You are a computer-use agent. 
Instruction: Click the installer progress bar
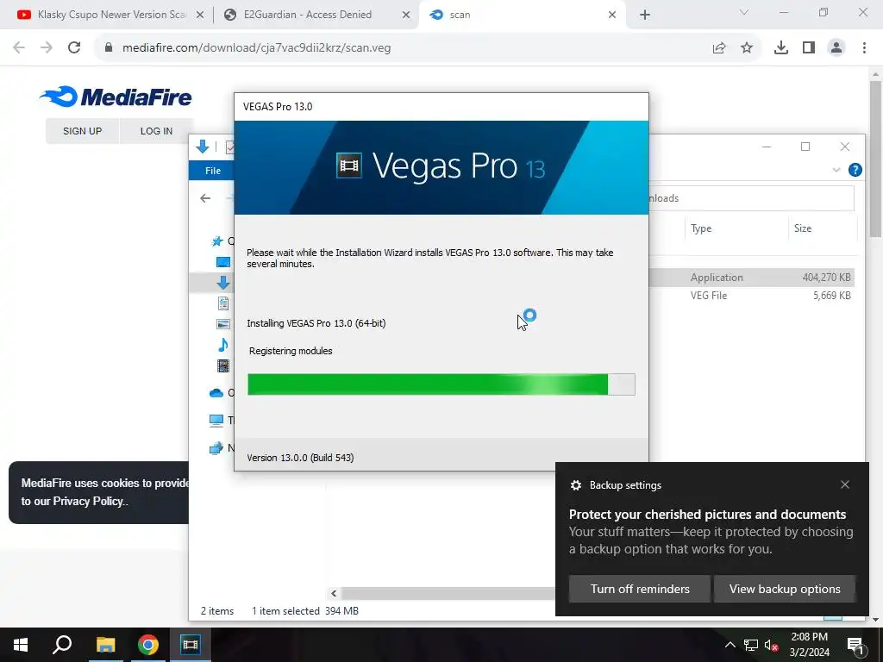point(441,384)
